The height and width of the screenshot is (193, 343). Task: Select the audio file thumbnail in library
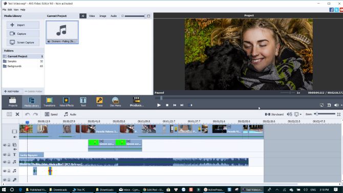tap(62, 32)
